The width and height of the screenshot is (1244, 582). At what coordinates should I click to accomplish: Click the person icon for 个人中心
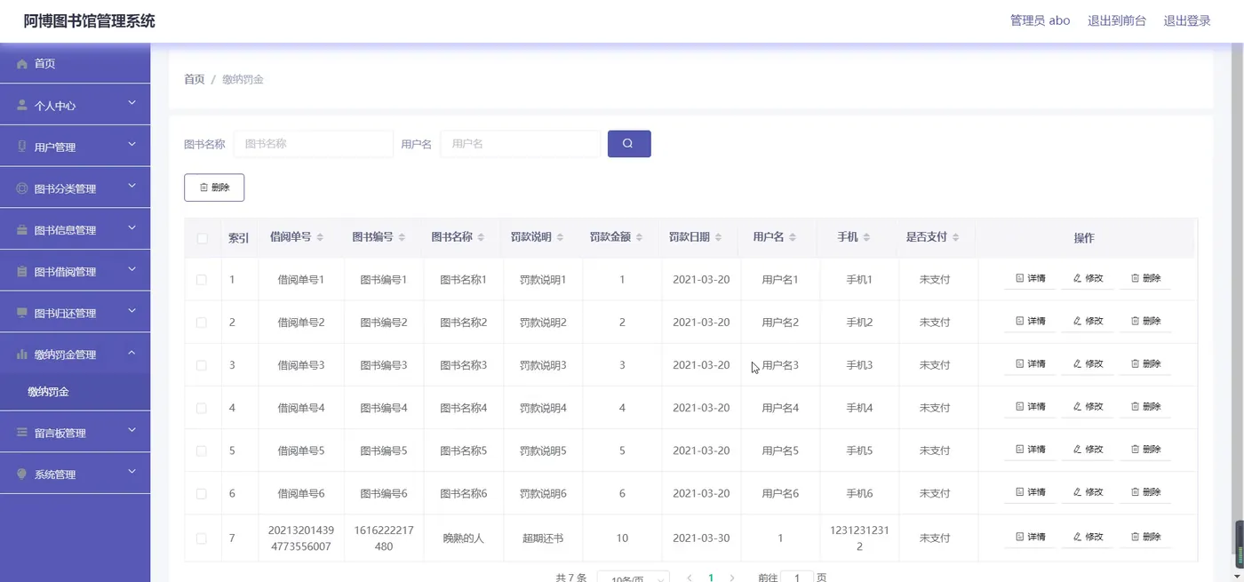(22, 106)
